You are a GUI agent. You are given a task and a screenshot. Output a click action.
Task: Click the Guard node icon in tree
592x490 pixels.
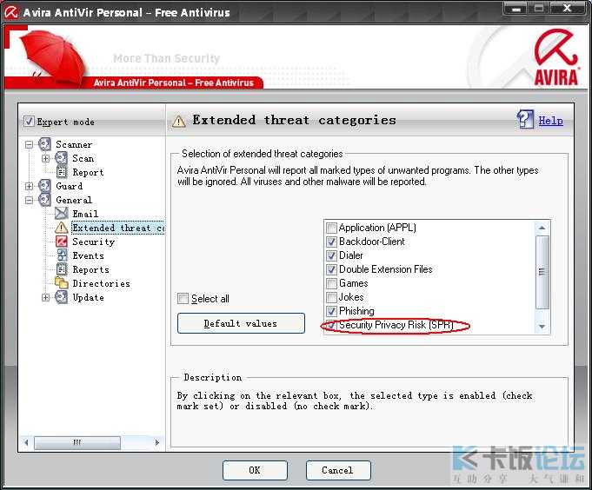pos(45,186)
